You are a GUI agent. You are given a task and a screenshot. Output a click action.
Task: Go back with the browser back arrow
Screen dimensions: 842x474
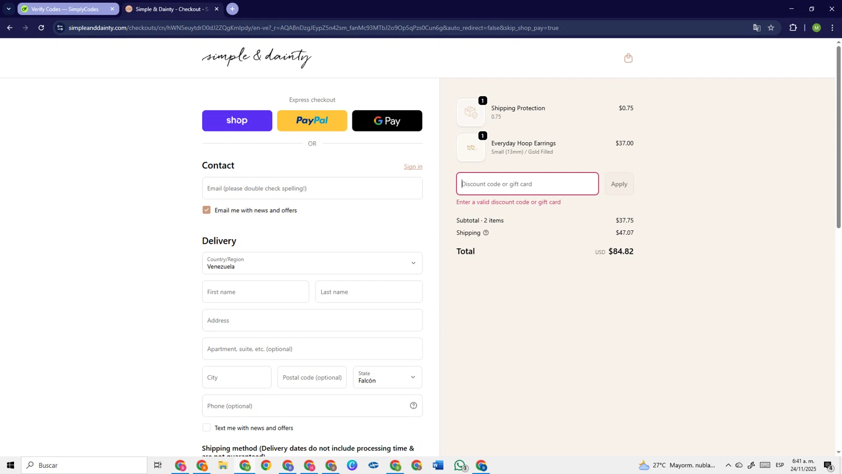[10, 28]
